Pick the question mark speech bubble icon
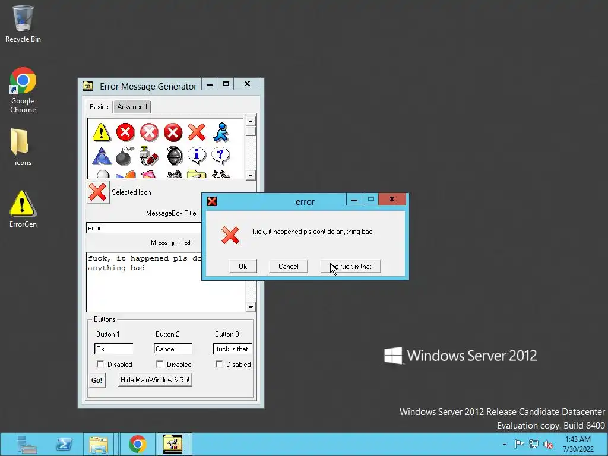This screenshot has height=456, width=608. (x=221, y=156)
